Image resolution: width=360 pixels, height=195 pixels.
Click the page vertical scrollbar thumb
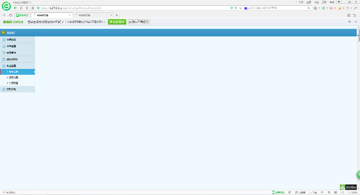(359, 35)
